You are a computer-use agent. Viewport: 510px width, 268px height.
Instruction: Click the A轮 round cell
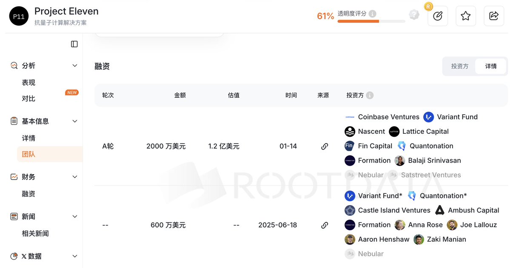pyautogui.click(x=108, y=146)
